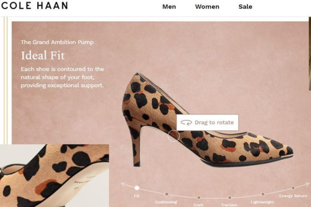This screenshot has width=311, height=207.
Task: Go to the Sale section
Action: point(245,7)
